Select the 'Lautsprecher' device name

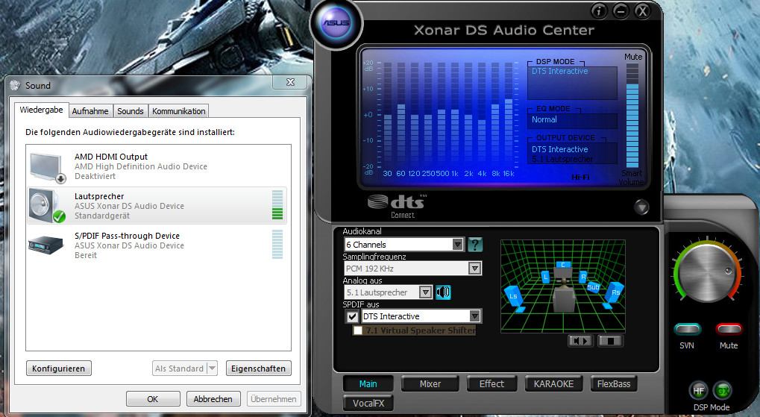pyautogui.click(x=99, y=196)
